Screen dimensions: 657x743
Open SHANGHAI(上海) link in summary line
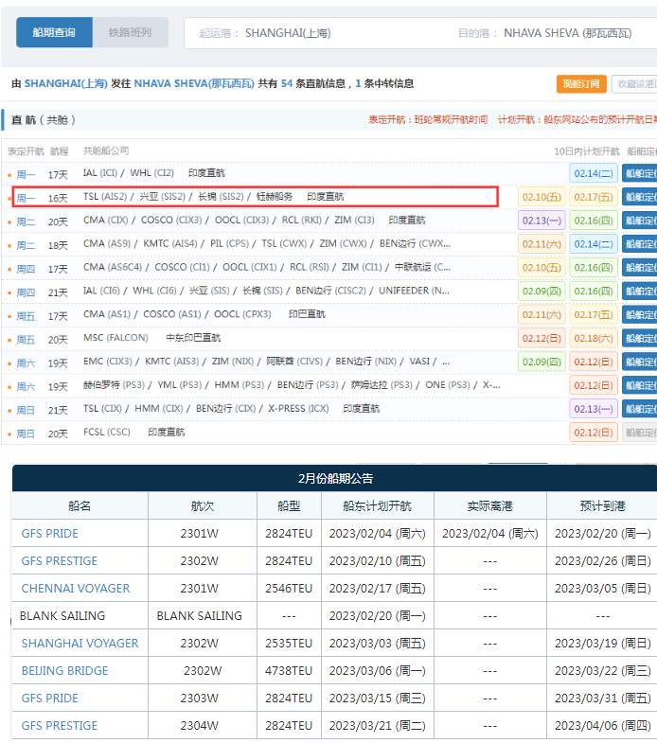point(66,83)
